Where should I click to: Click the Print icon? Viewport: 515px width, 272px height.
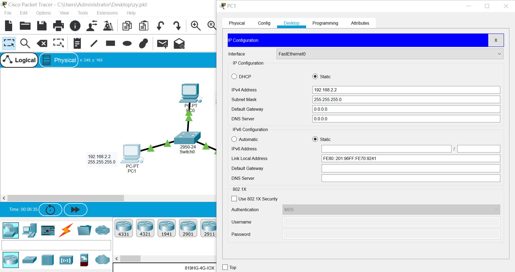pyautogui.click(x=58, y=26)
